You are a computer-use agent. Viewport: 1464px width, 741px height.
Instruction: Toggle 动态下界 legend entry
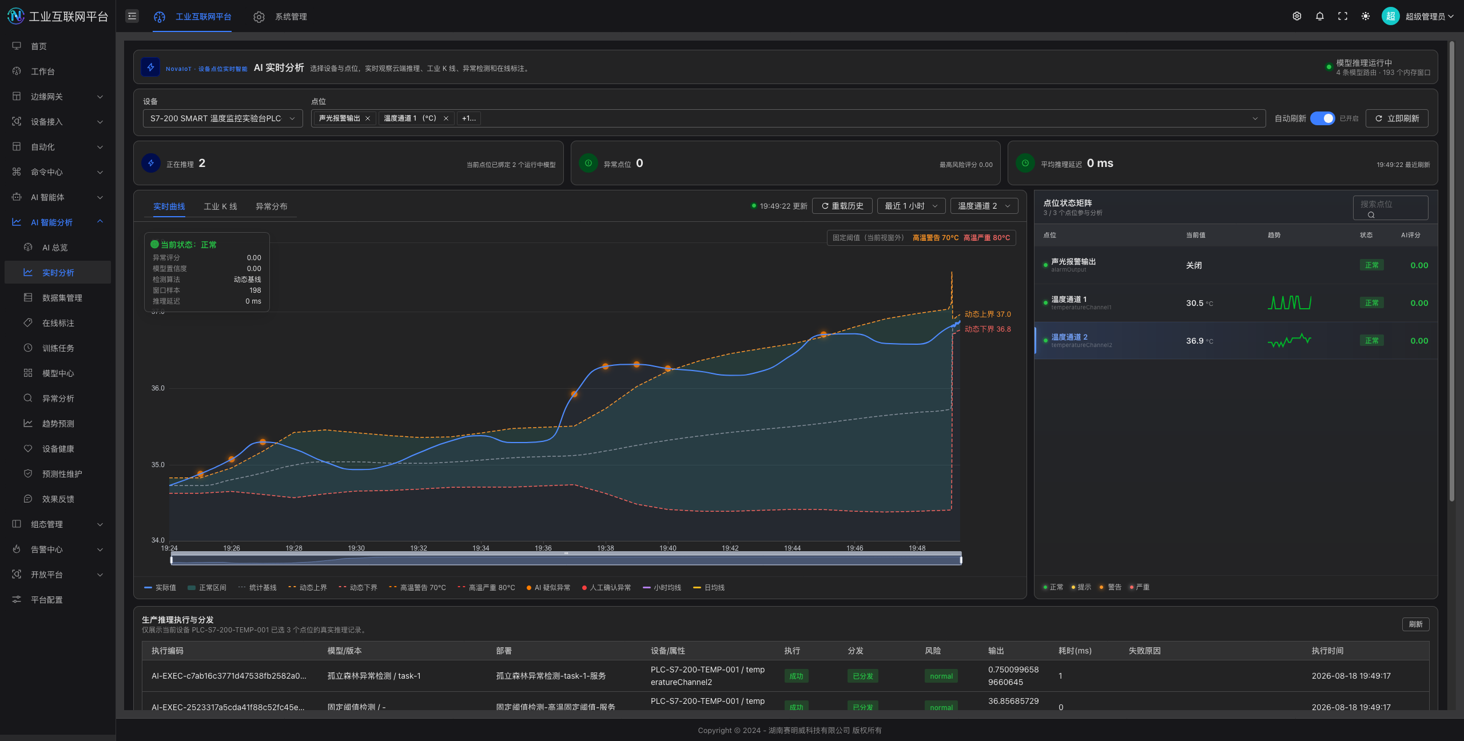tap(358, 587)
